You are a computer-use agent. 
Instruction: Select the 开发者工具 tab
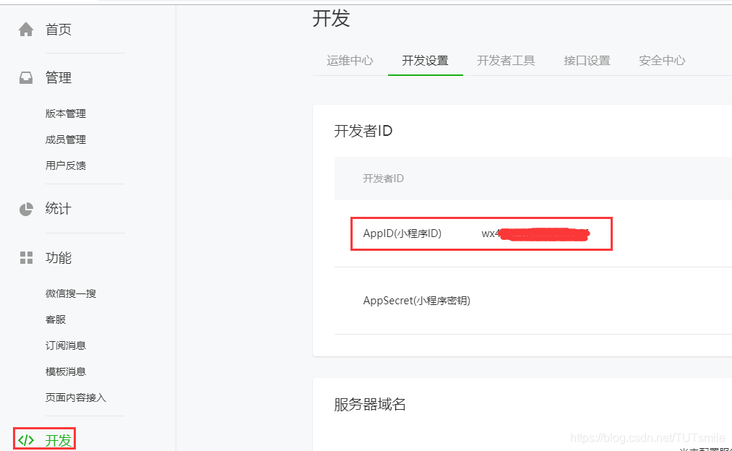[506, 61]
